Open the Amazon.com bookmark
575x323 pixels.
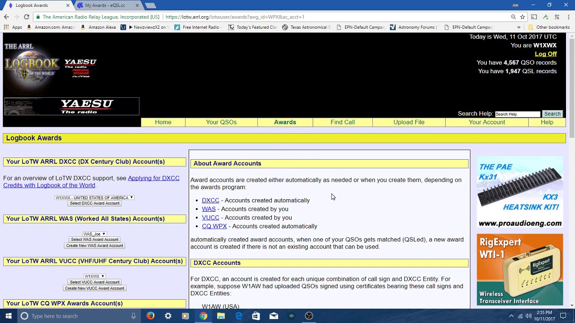50,27
